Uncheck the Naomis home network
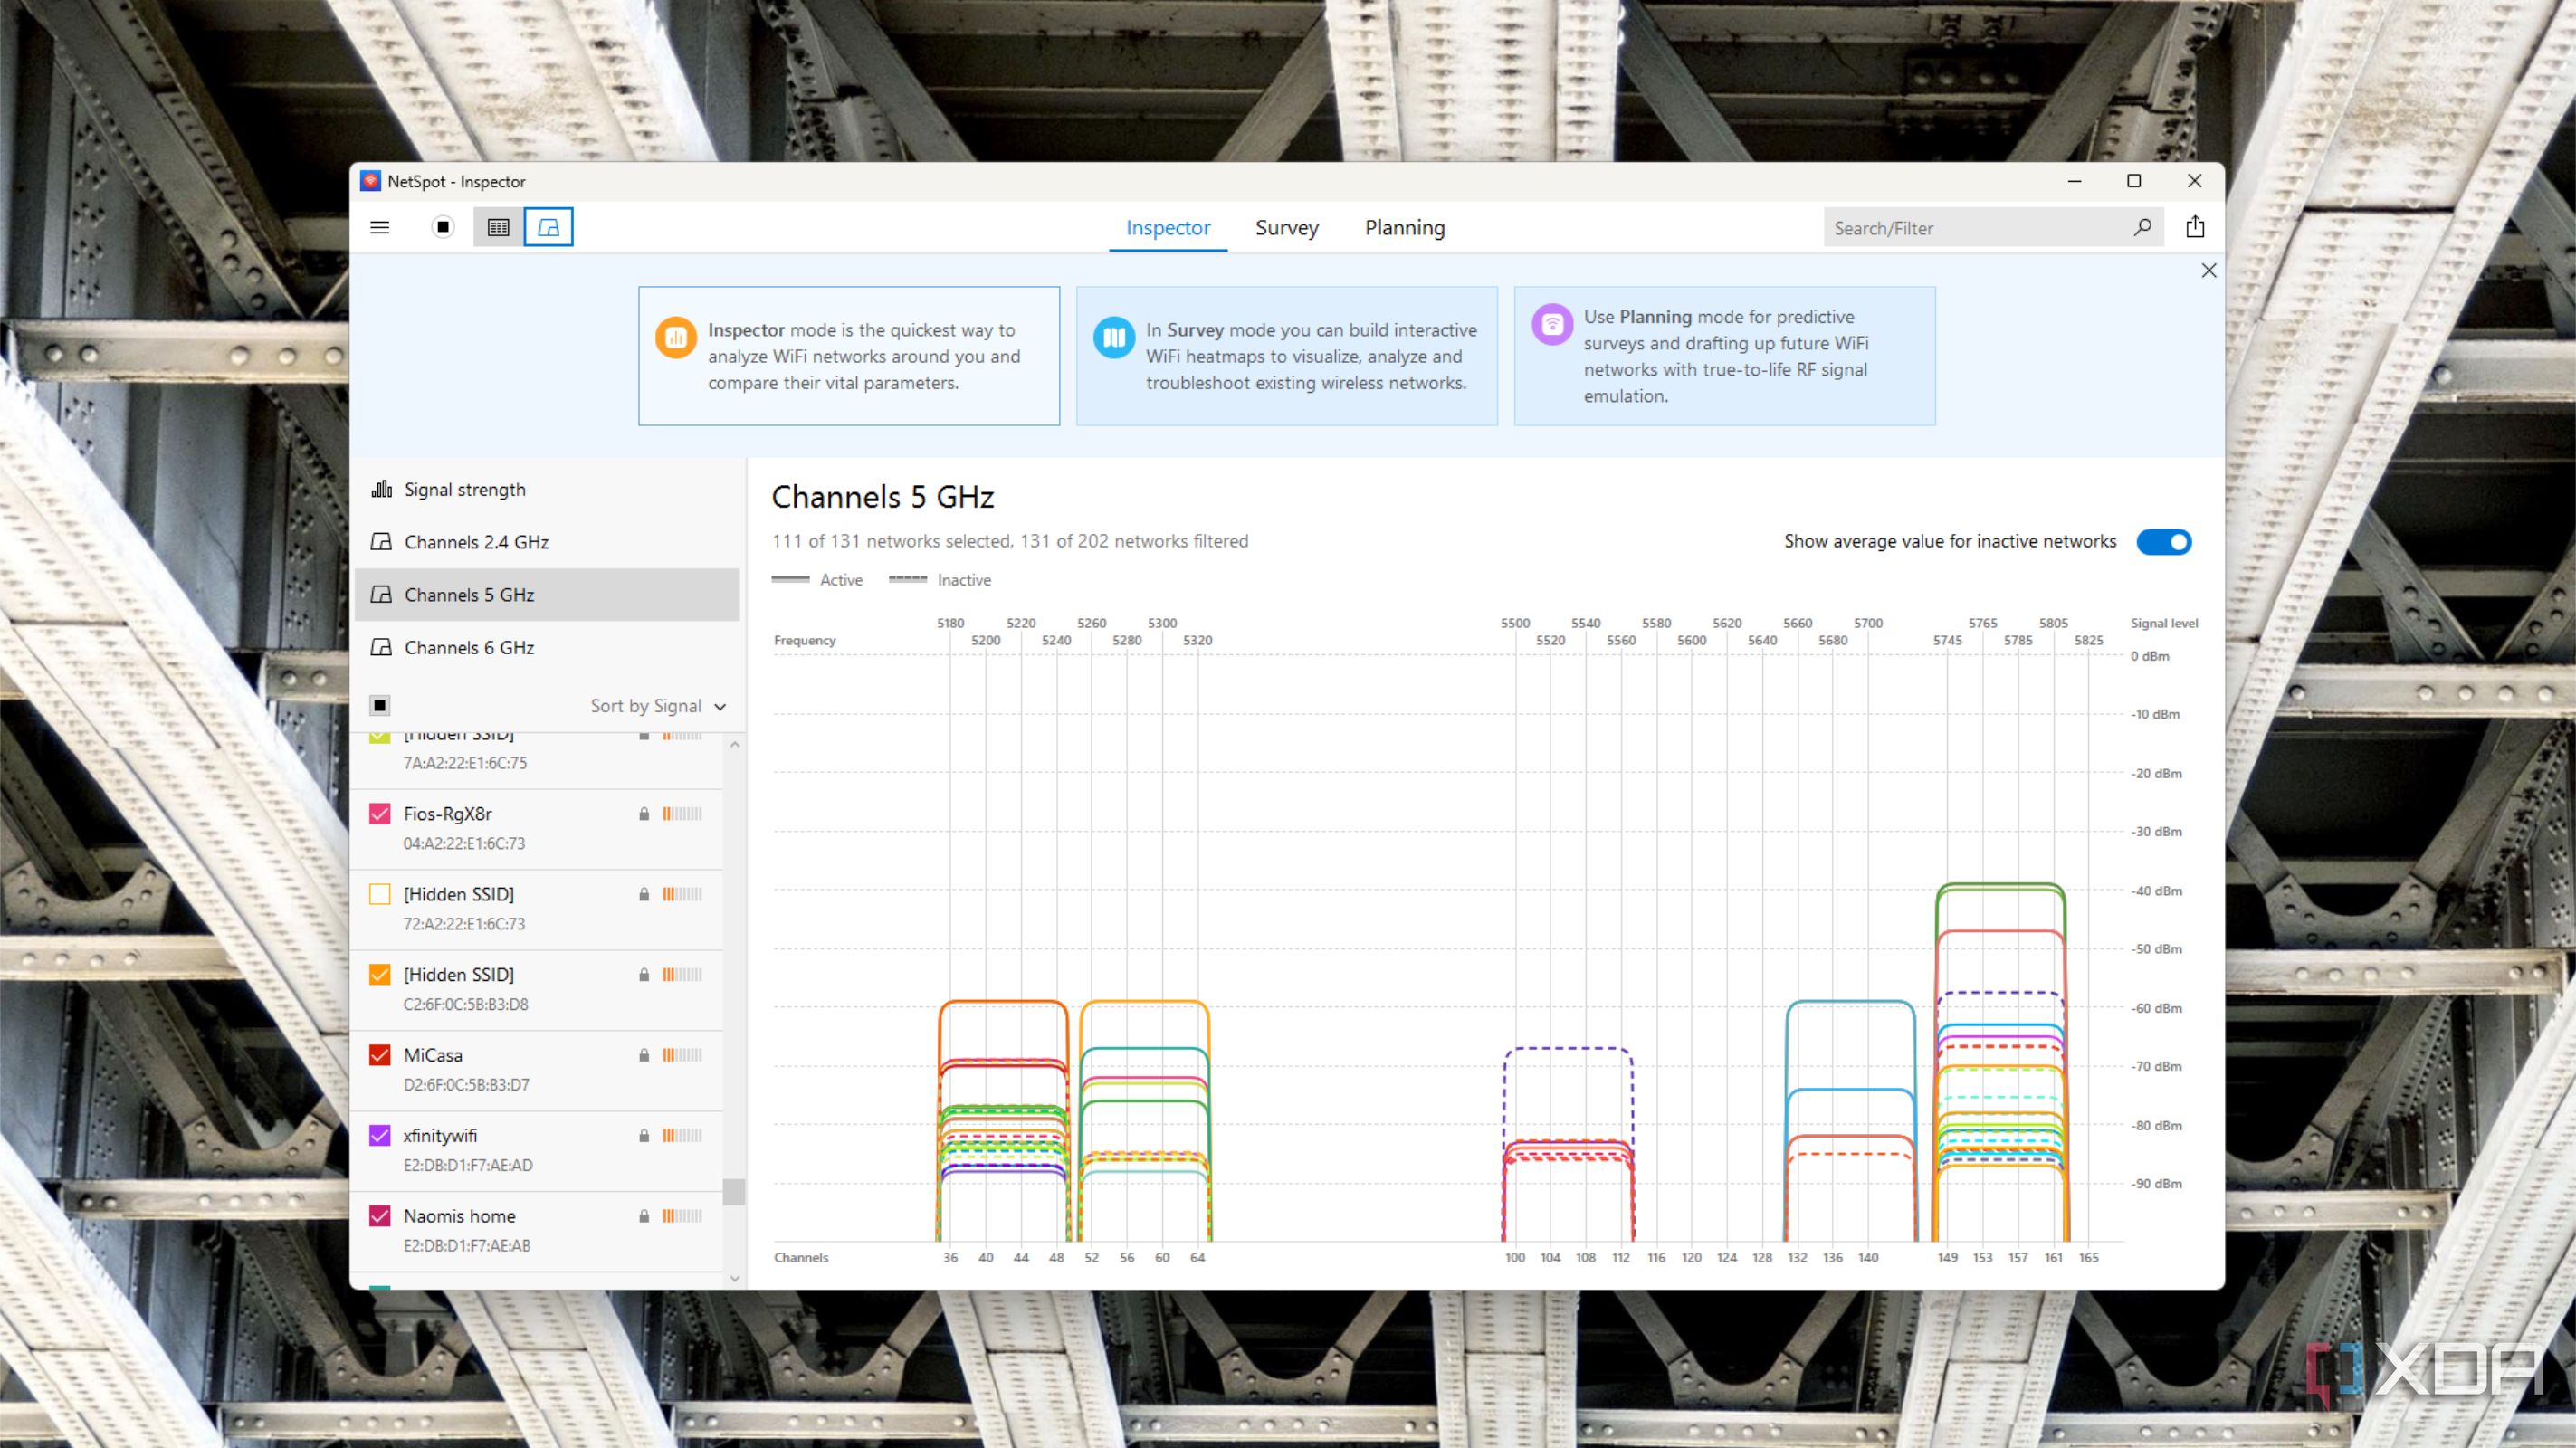The image size is (2576, 1448). click(380, 1216)
